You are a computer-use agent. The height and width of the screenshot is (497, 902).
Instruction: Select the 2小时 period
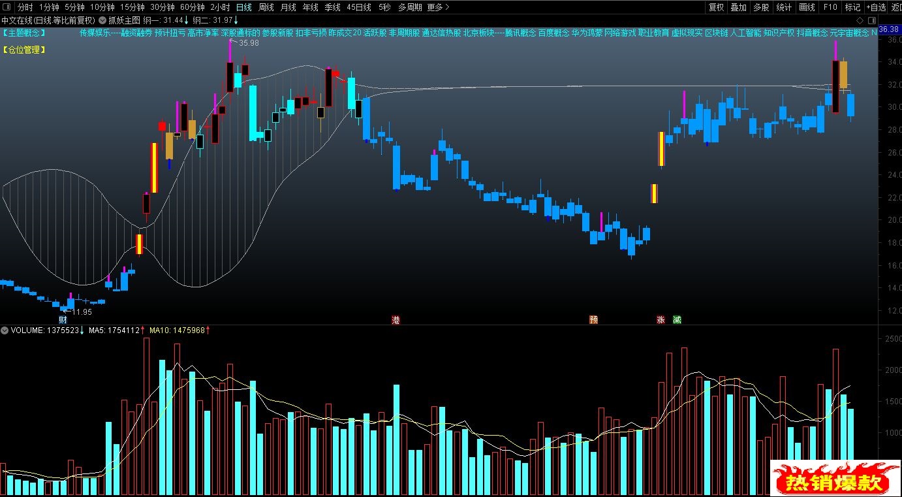tap(220, 7)
